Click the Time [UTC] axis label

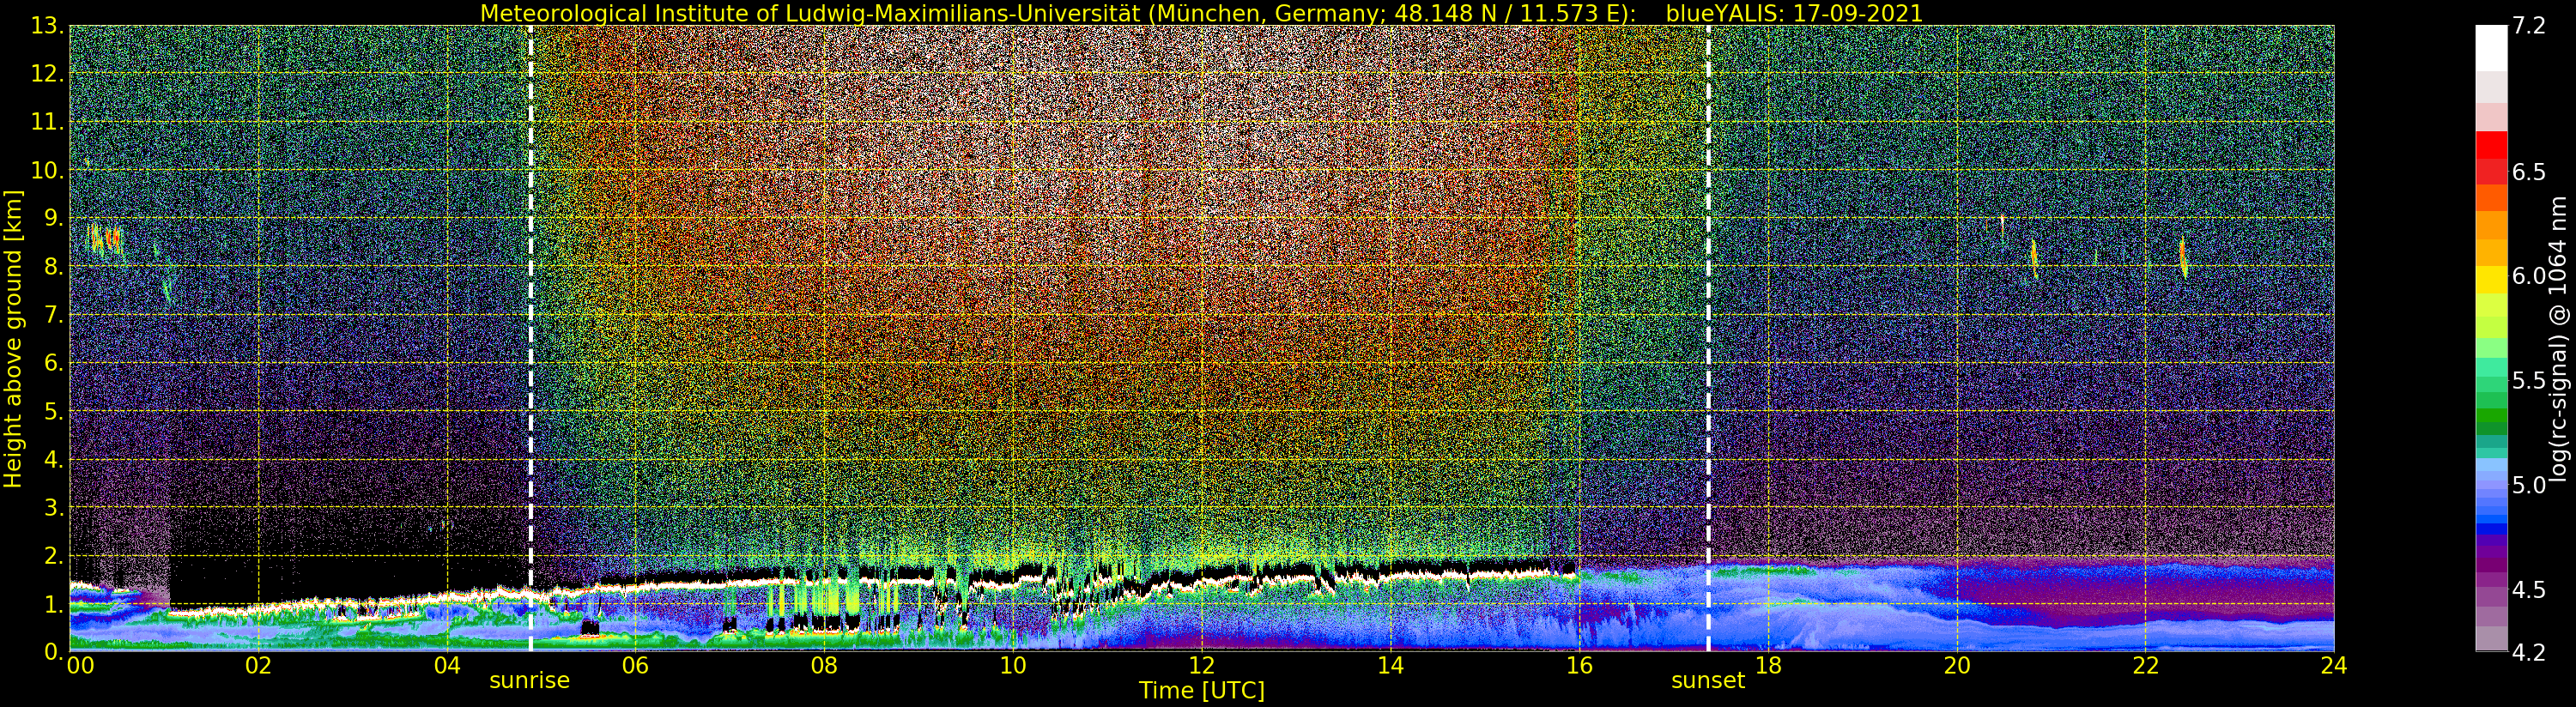click(x=1202, y=690)
